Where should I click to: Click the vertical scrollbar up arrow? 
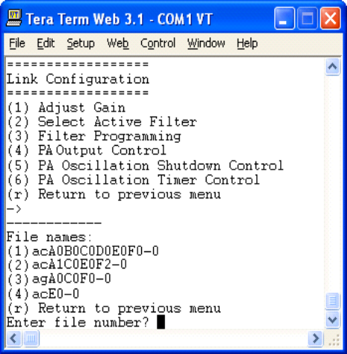pyautogui.click(x=332, y=66)
